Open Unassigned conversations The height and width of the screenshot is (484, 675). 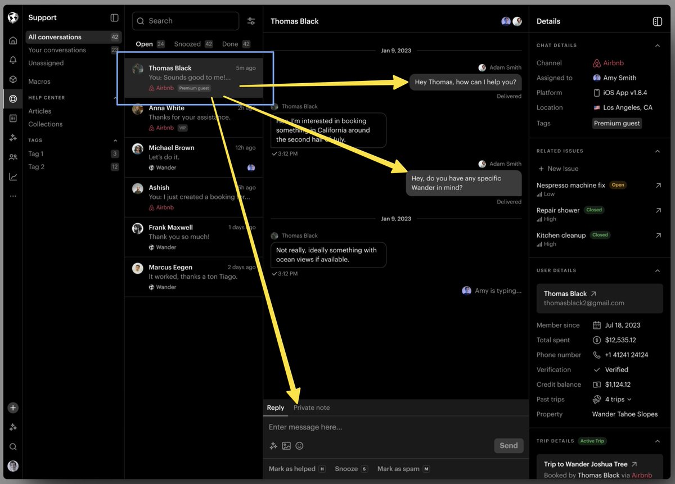pos(46,63)
